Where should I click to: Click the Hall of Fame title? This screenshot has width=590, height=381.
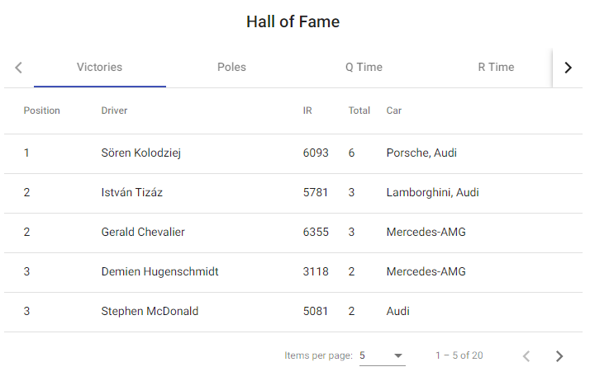point(293,21)
